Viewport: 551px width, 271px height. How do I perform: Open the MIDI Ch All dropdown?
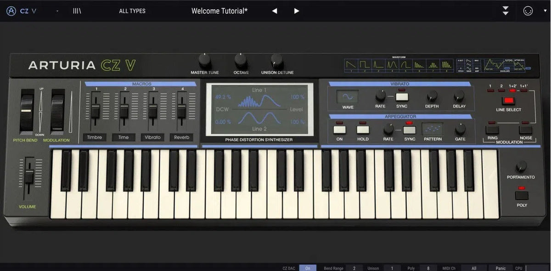(x=473, y=268)
